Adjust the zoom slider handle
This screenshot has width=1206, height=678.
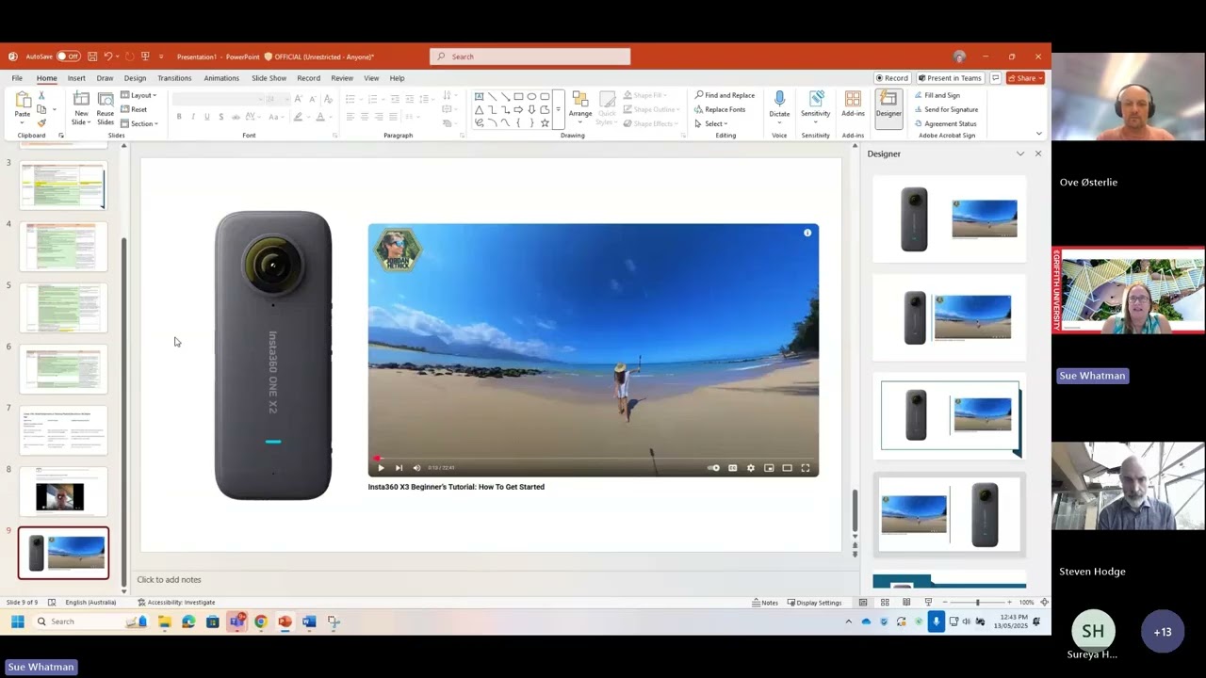pyautogui.click(x=977, y=603)
